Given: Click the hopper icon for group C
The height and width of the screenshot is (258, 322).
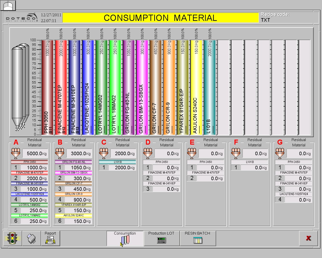Looking at the screenshot, I should click(x=104, y=153).
